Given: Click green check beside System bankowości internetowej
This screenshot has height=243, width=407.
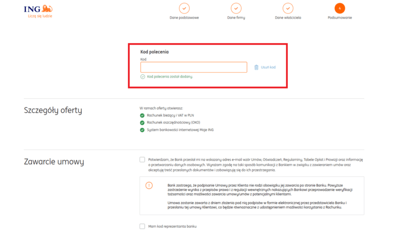Looking at the screenshot, I should click(142, 130).
